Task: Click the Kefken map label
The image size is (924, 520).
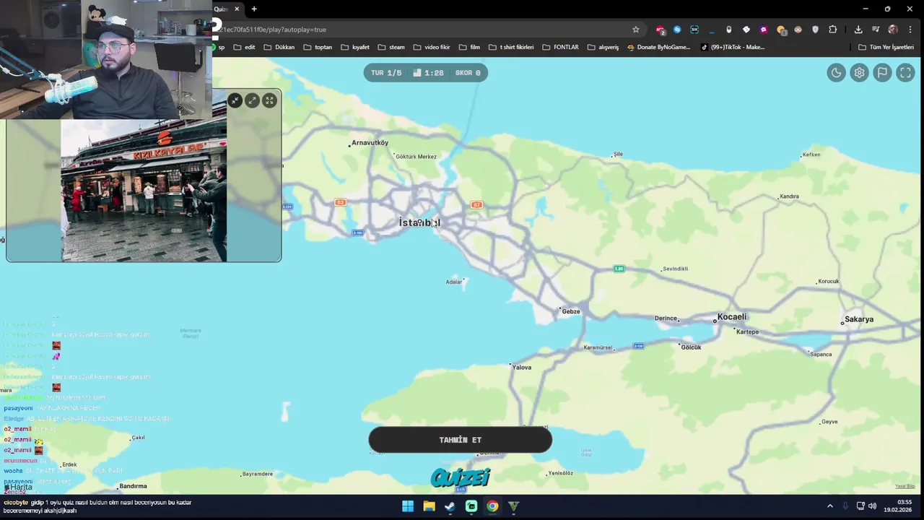Action: coord(811,155)
